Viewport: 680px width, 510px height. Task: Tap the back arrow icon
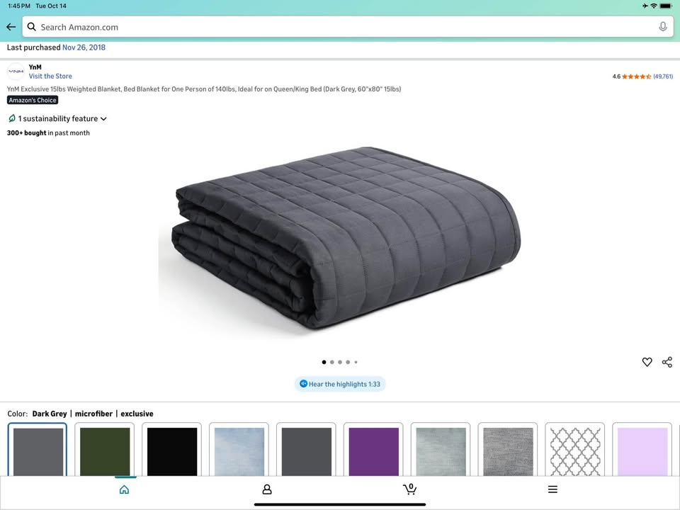click(x=11, y=27)
